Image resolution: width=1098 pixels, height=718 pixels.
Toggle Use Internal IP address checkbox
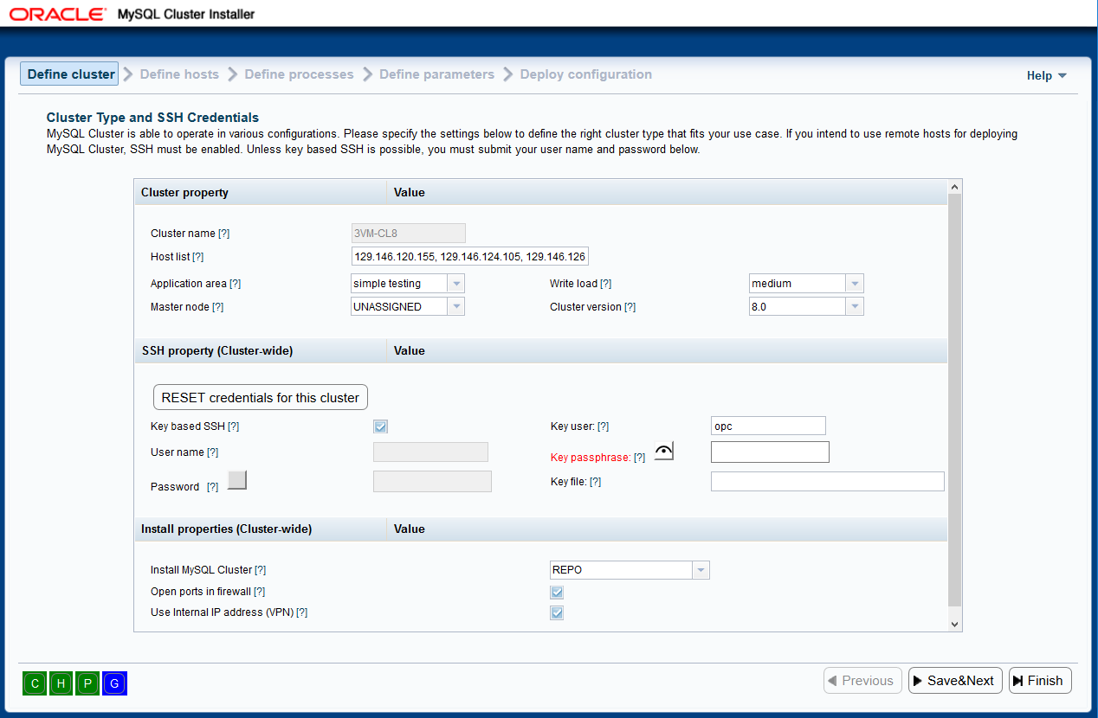coord(557,613)
